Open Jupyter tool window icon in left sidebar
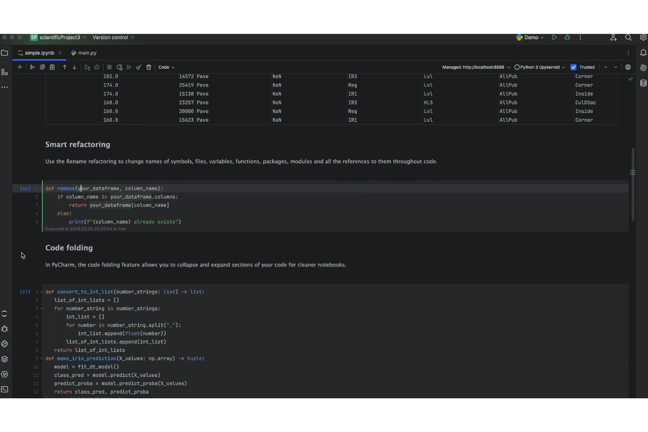 pyautogui.click(x=5, y=314)
